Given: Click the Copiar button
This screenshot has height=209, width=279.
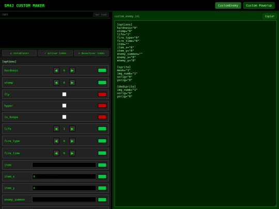Looking at the screenshot, I should click(x=269, y=16).
